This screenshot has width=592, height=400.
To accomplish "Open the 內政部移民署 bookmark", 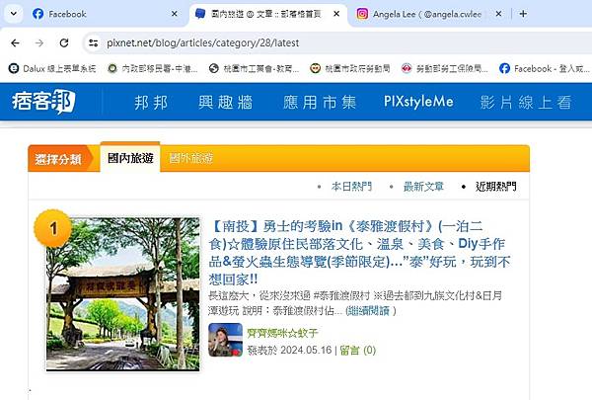I will click(x=153, y=68).
